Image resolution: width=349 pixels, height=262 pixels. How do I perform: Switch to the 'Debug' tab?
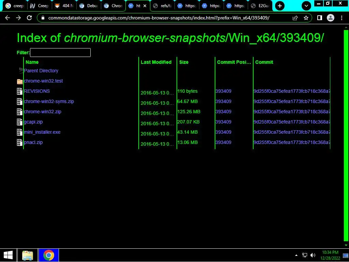click(89, 6)
